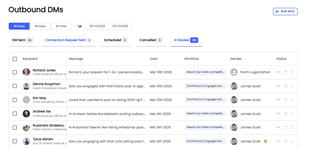Click dollar icon in Andrew Xie row
Image resolution: width=309 pixels, height=148 pixels.
[x=292, y=114]
